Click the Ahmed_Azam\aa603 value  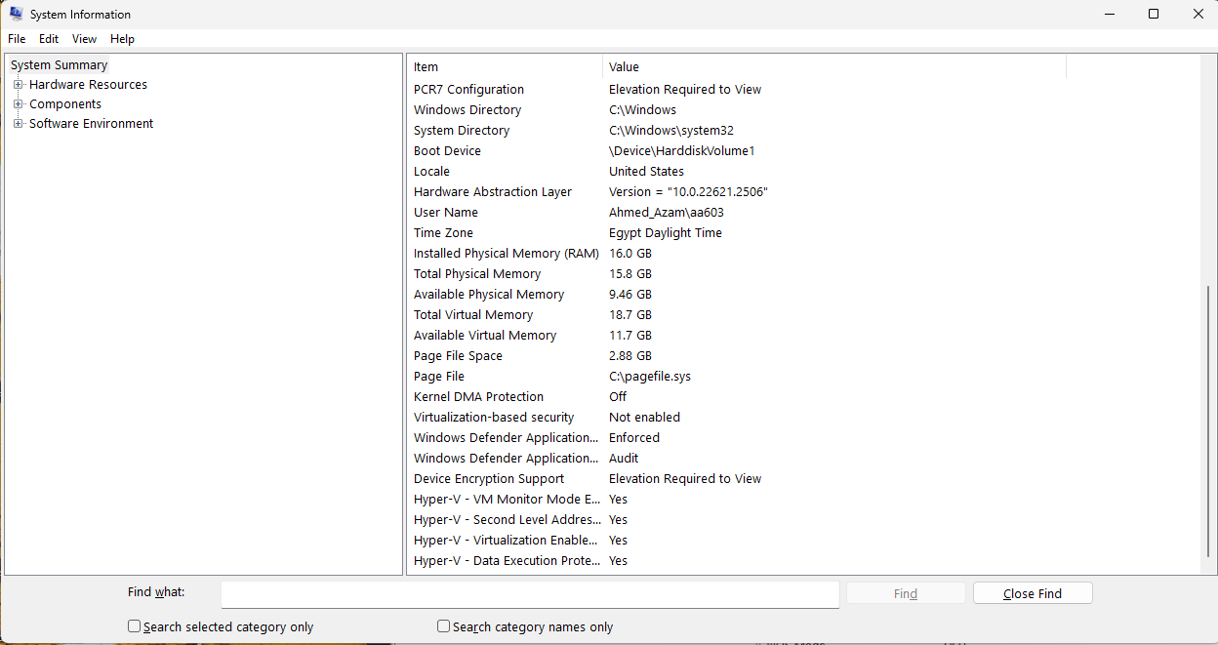coord(667,212)
